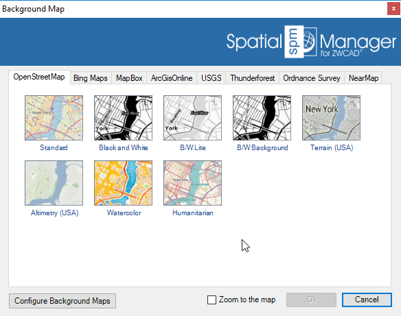
Task: Select the Standard map thumbnail
Action: pos(54,118)
